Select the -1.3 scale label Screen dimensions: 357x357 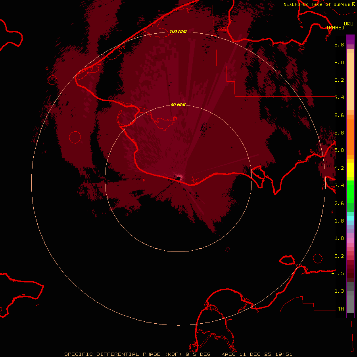(x=338, y=291)
